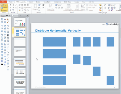Viewport: 121px width, 94px height.
Task: Select the Autofit Columns icon
Action: click(77, 6)
